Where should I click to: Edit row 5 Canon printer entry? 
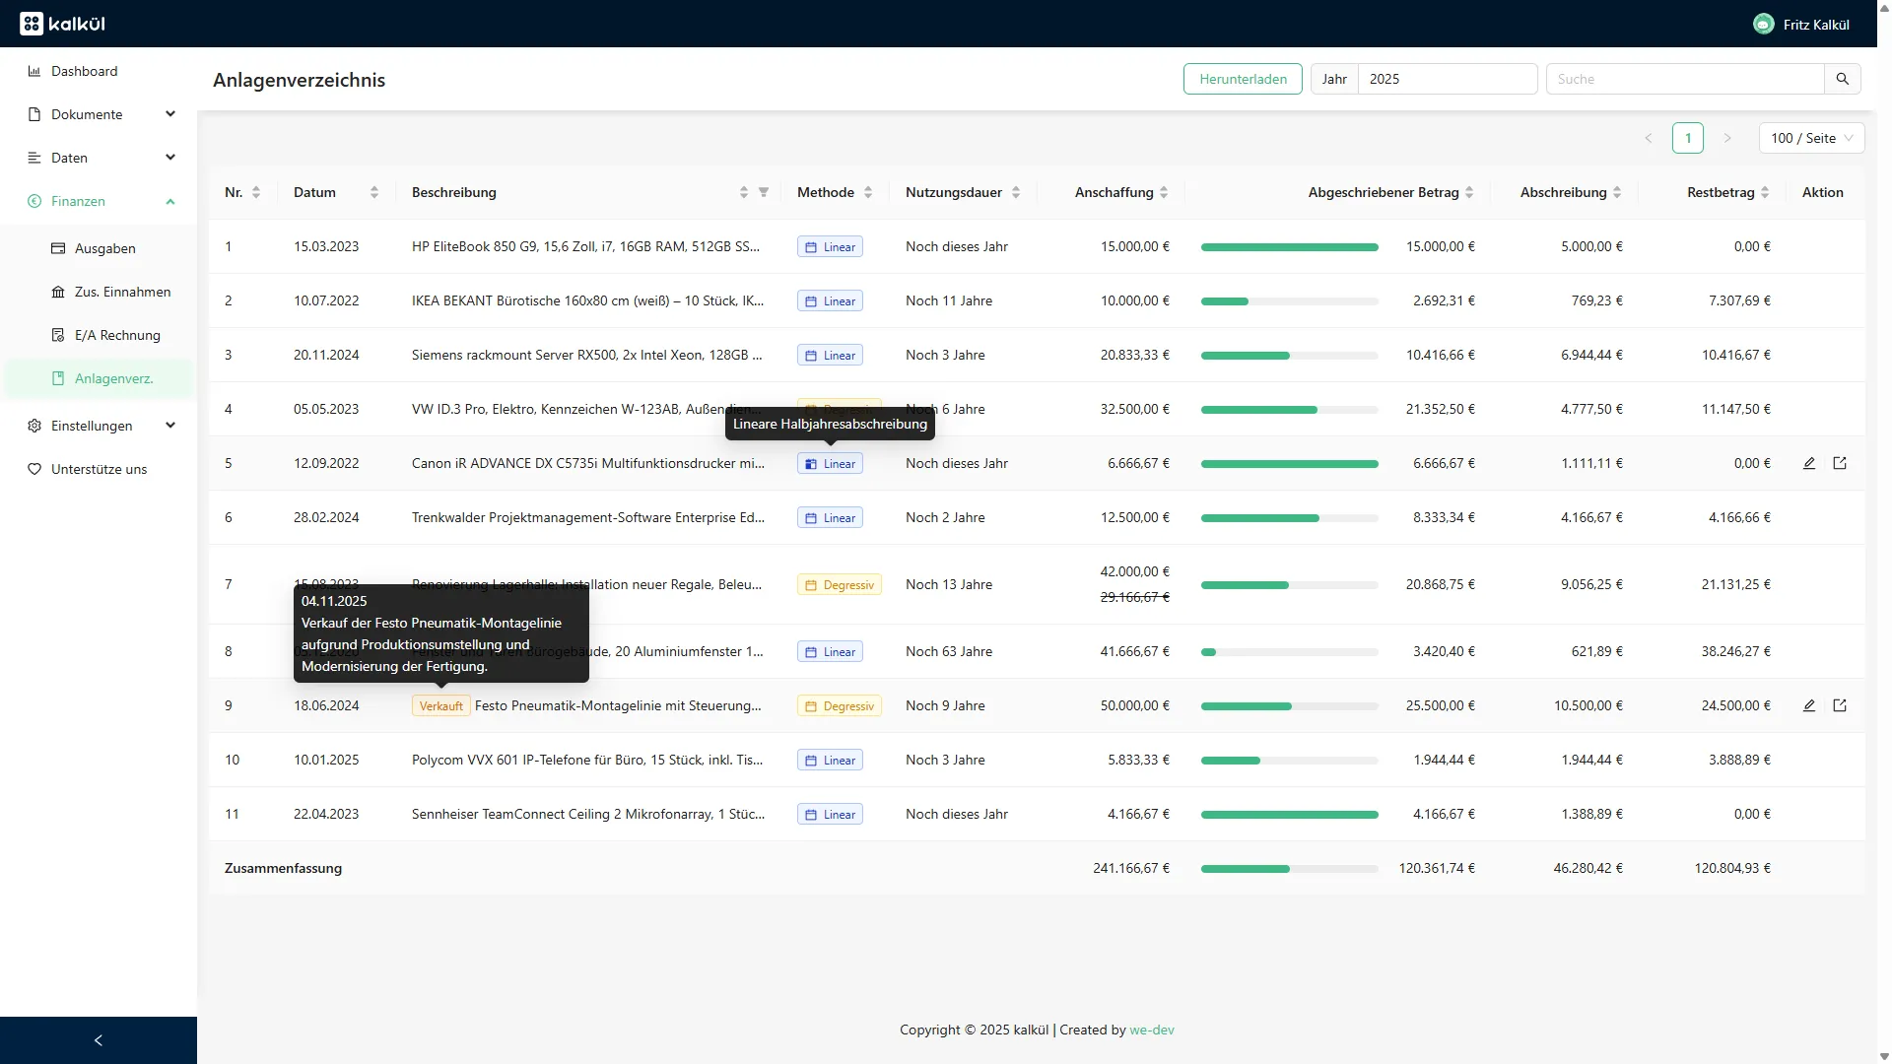coord(1809,463)
